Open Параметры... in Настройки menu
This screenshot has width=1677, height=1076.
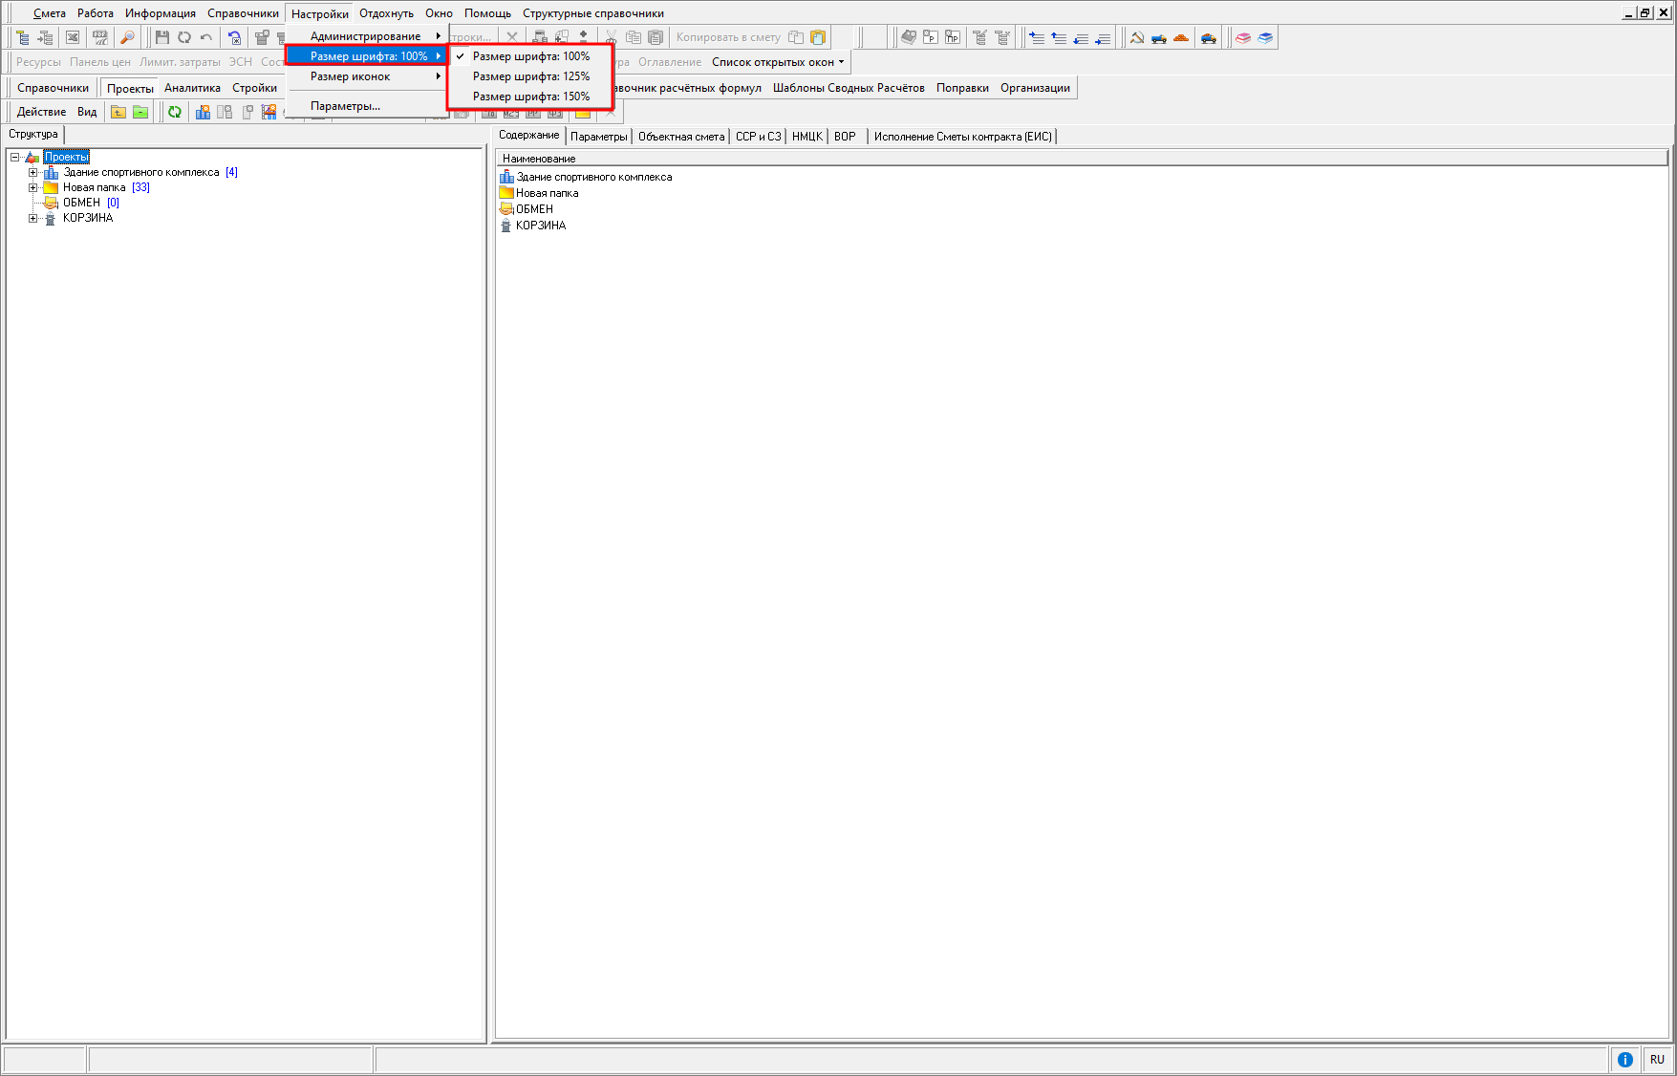click(345, 106)
